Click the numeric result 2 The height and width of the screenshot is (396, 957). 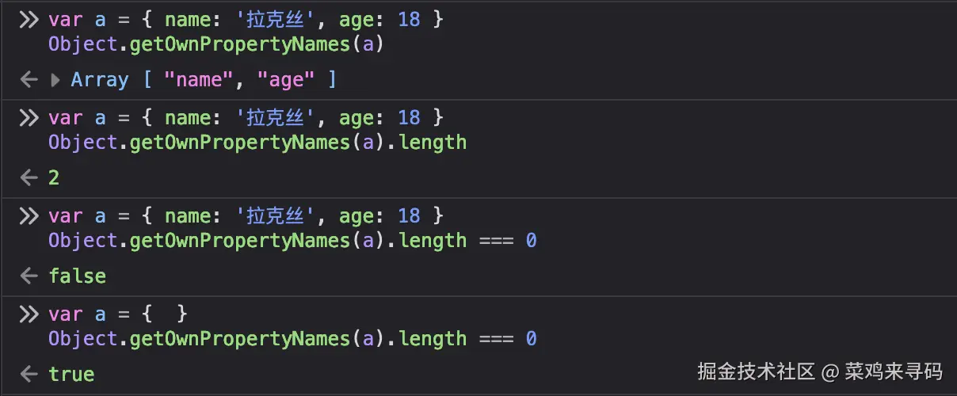click(x=54, y=178)
